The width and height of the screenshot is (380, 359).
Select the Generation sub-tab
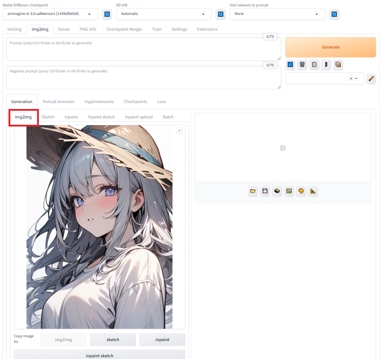tap(22, 102)
